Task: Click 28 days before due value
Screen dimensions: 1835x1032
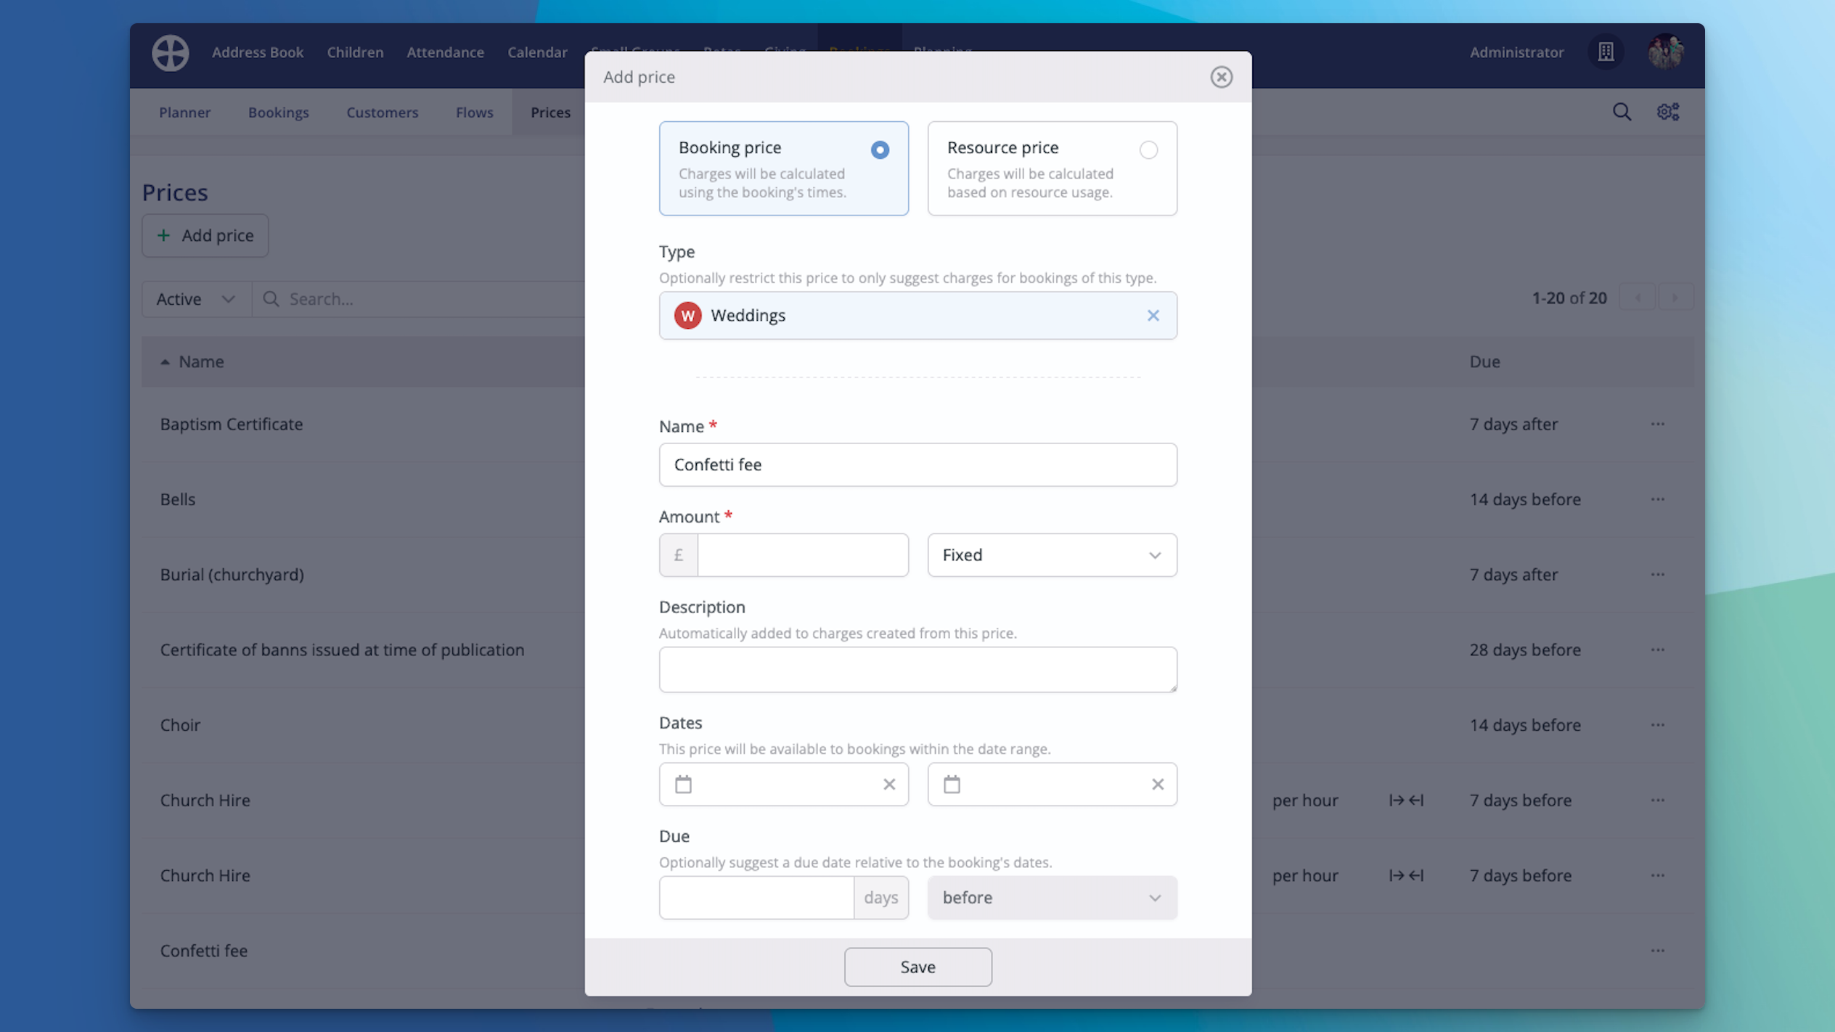Action: pyautogui.click(x=1525, y=650)
